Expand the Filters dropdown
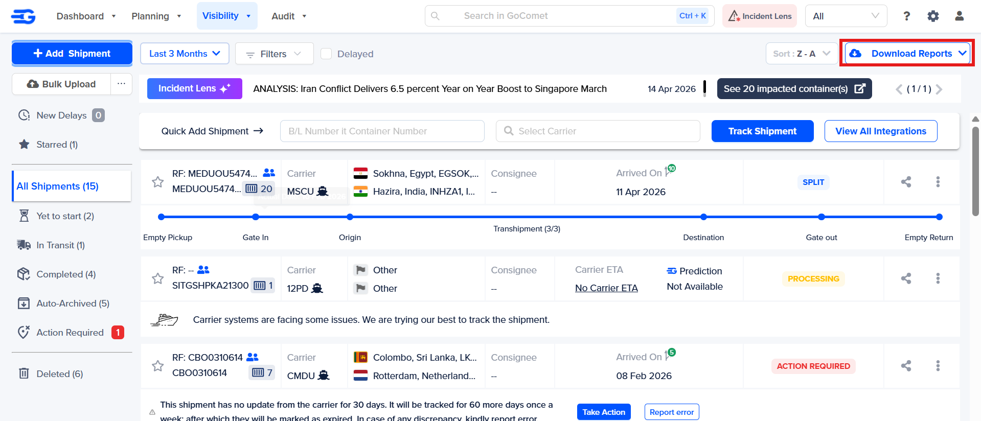Viewport: 981px width, 421px height. 274,54
